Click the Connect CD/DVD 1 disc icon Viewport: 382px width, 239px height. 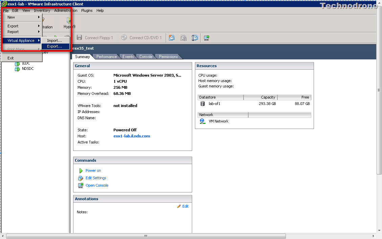124,37
